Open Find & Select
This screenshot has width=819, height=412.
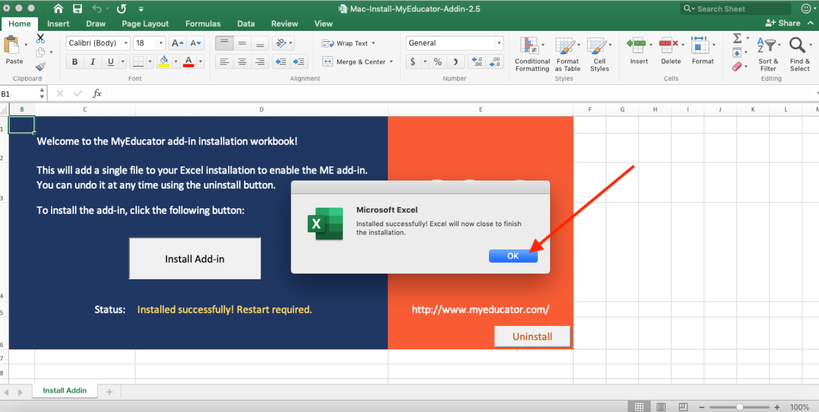[799, 54]
